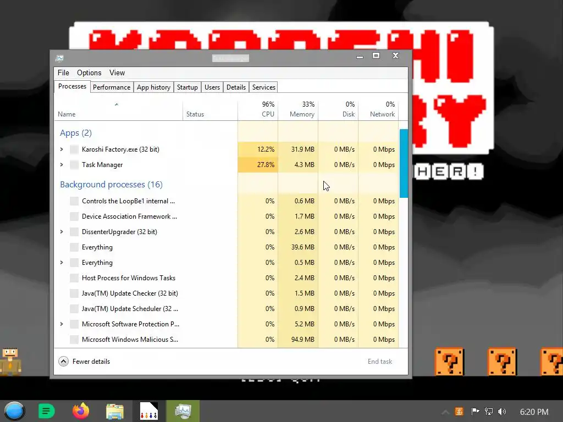The height and width of the screenshot is (422, 563).
Task: Open File Explorer from the taskbar
Action: pyautogui.click(x=115, y=411)
